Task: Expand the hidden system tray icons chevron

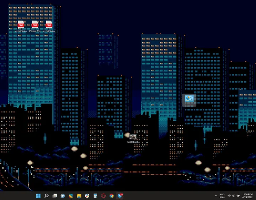Action: pos(215,196)
